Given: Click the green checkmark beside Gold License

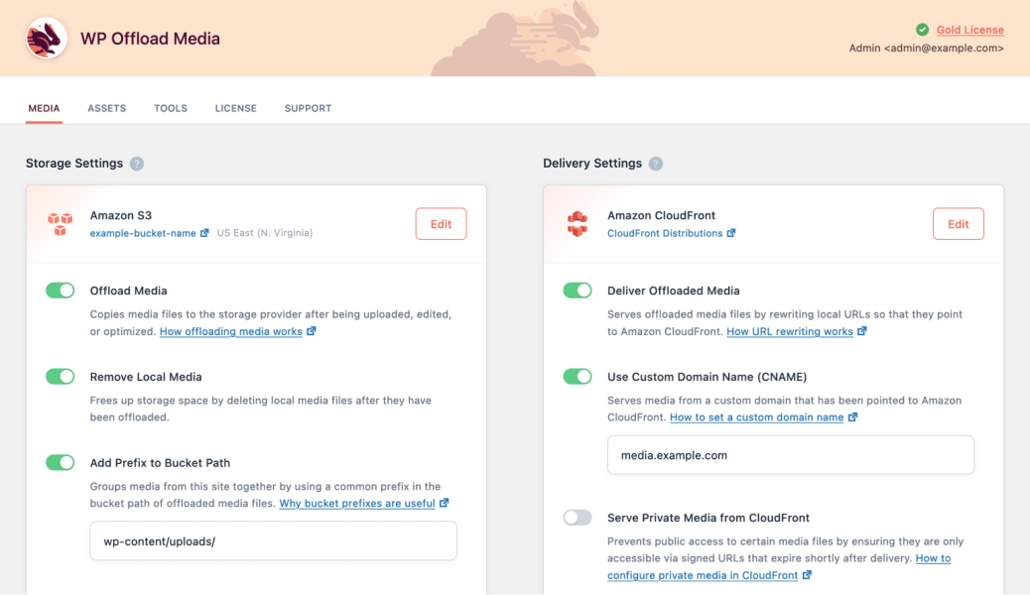Looking at the screenshot, I should pyautogui.click(x=922, y=29).
